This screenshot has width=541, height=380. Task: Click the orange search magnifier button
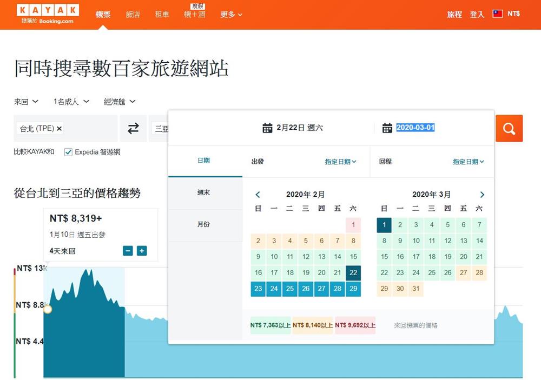click(509, 129)
